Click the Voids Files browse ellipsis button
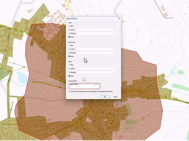189x141 pixels. tap(117, 26)
